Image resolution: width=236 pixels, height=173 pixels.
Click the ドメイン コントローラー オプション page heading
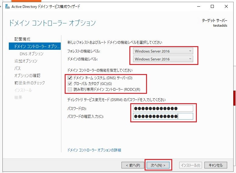coord(52,23)
